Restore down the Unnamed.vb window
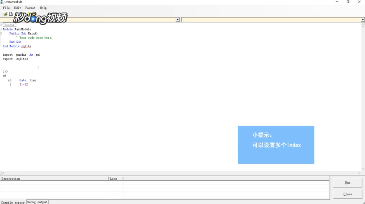 pyautogui.click(x=348, y=2)
